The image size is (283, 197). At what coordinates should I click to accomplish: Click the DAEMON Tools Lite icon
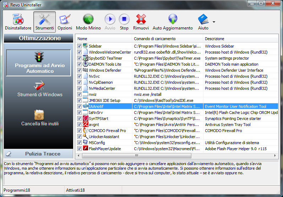click(85, 64)
